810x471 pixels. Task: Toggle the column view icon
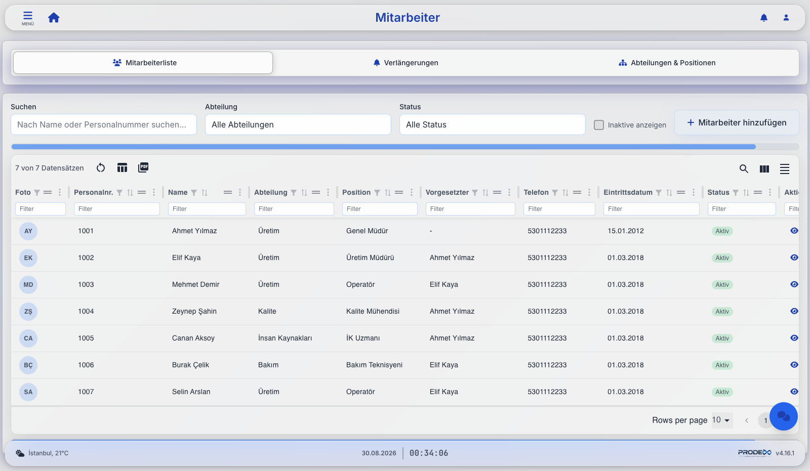(x=764, y=169)
